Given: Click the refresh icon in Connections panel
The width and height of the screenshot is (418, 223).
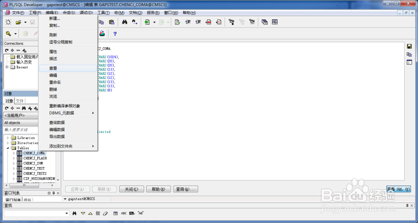Looking at the screenshot, I should [7, 51].
